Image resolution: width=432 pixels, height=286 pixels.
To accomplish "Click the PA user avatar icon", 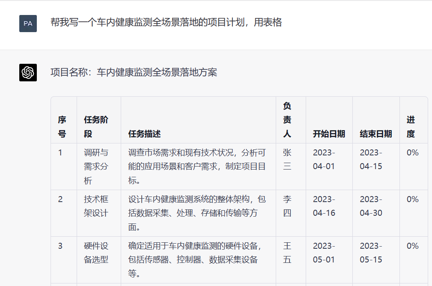I will (x=28, y=24).
